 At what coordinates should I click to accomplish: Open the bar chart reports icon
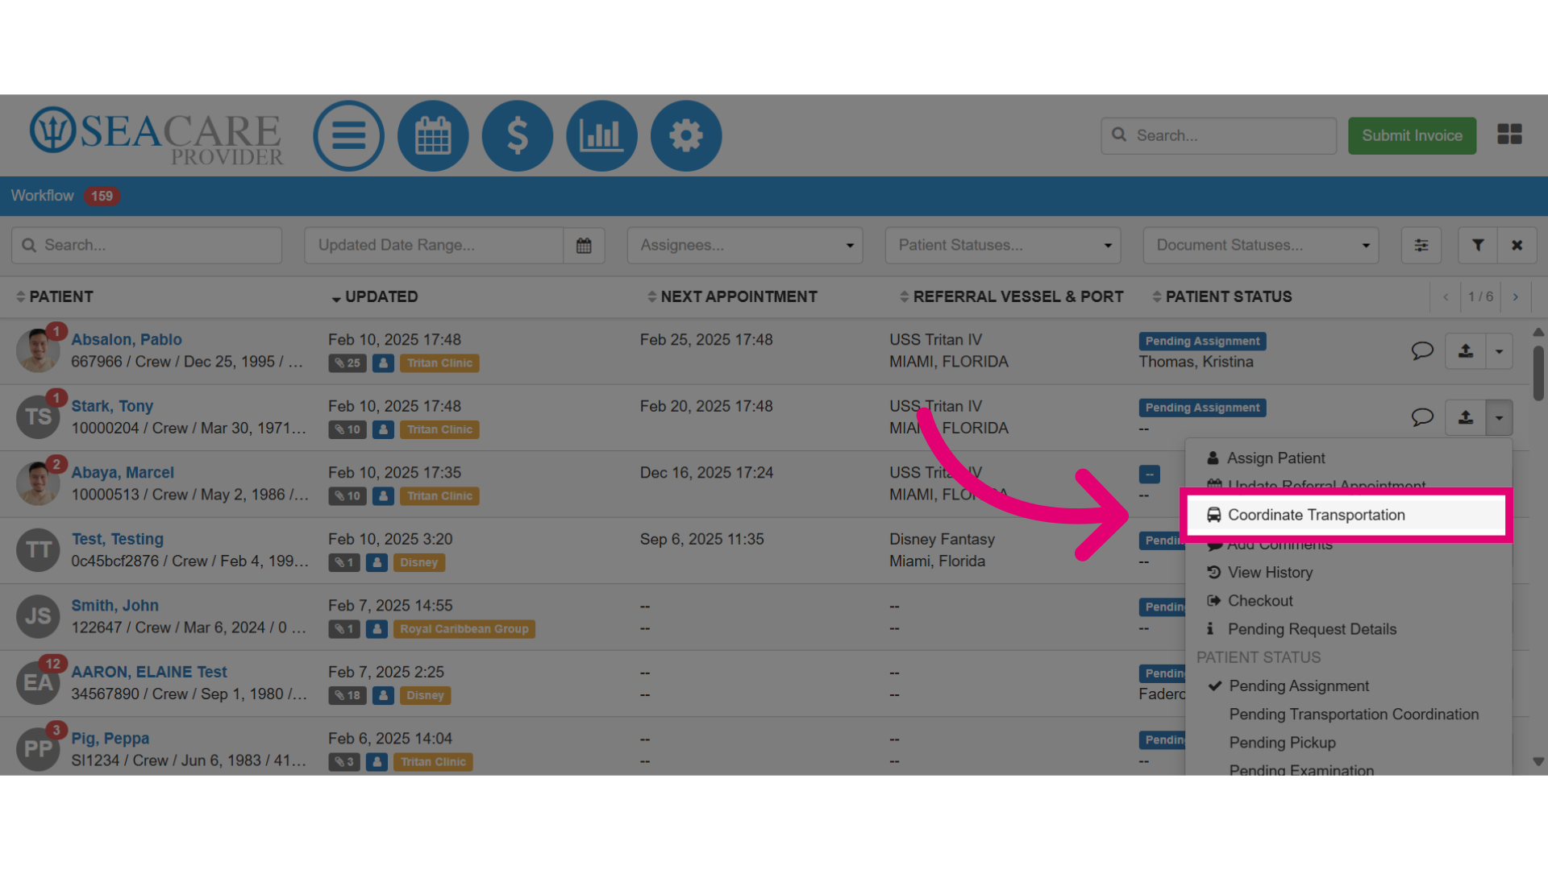tap(601, 135)
